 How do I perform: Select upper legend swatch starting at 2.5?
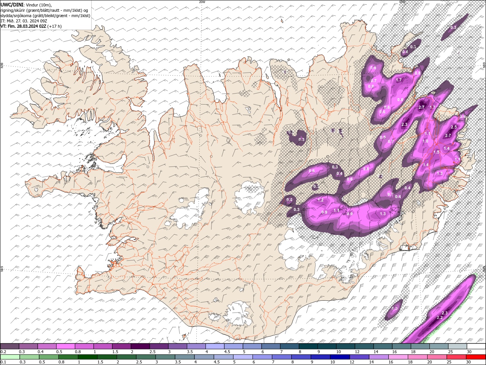coord(159,346)
